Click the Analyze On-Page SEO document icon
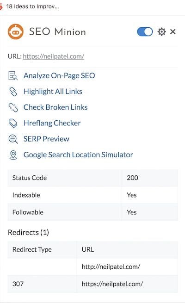 (13, 75)
